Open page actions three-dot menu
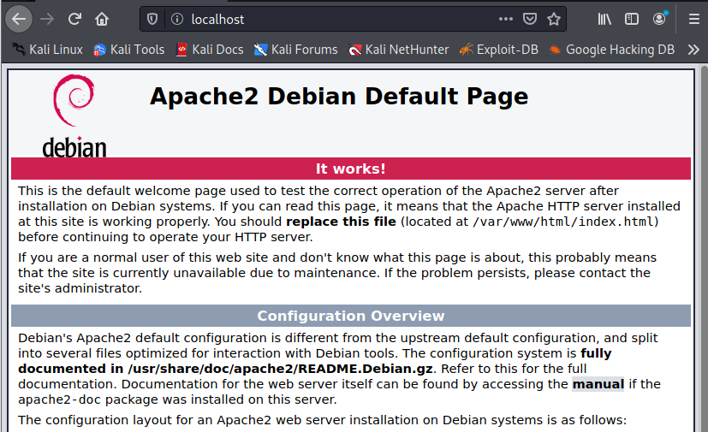 506,19
